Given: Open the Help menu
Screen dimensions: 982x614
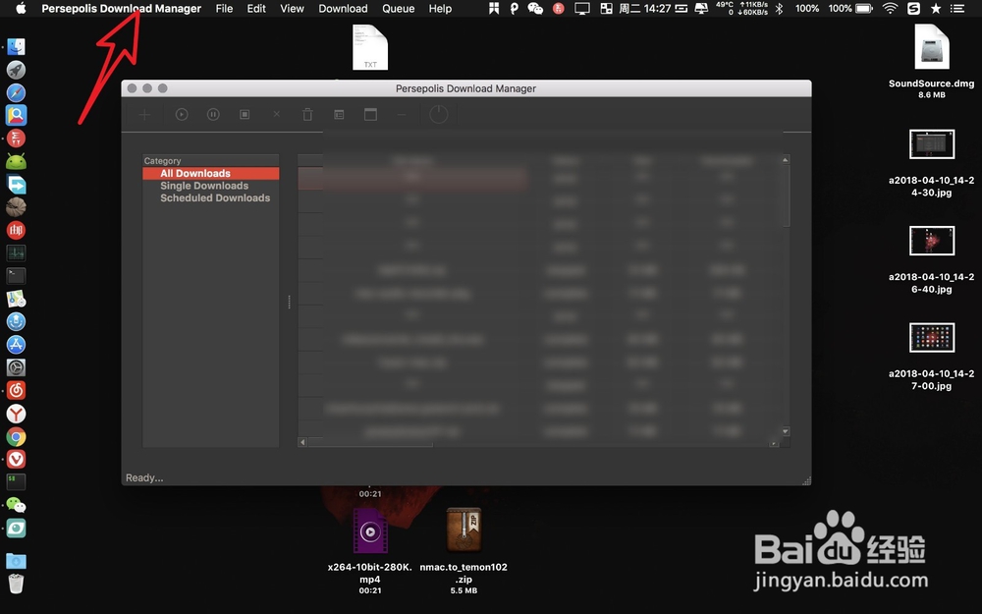Looking at the screenshot, I should pyautogui.click(x=440, y=8).
